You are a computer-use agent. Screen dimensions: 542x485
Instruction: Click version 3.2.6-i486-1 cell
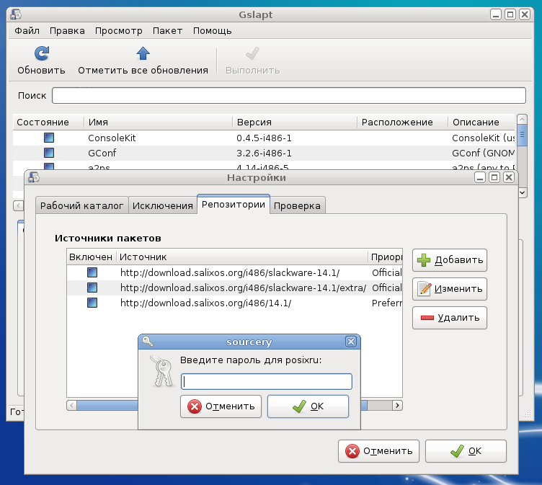tap(264, 153)
